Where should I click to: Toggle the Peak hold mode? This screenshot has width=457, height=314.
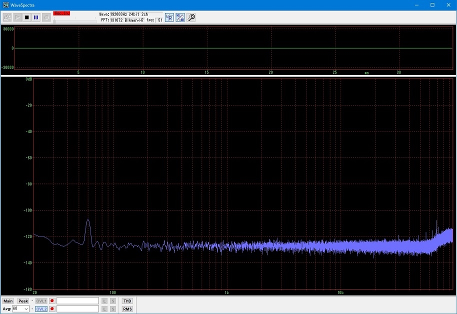[x=23, y=301]
